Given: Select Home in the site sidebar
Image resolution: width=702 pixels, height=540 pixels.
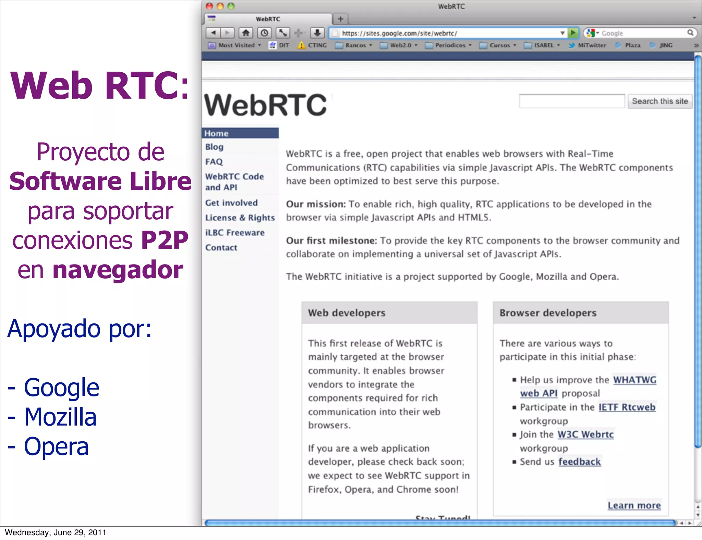Looking at the screenshot, I should pyautogui.click(x=240, y=133).
